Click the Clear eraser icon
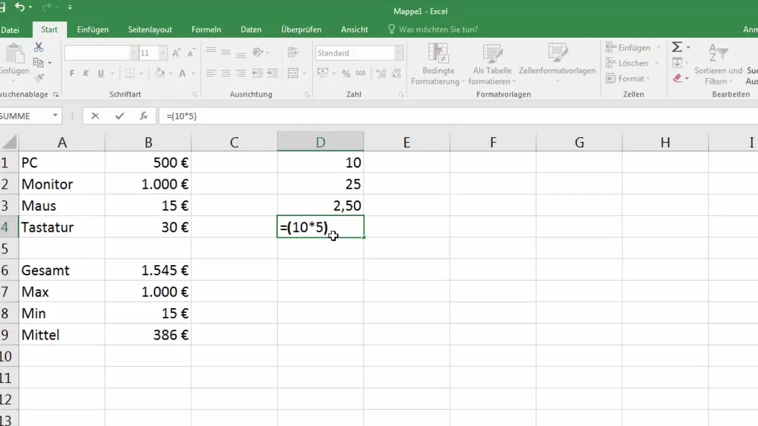This screenshot has width=758, height=426. (x=677, y=78)
